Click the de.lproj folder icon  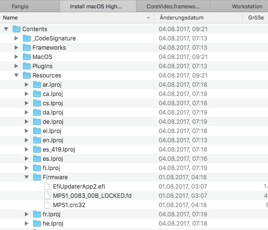(x=37, y=121)
